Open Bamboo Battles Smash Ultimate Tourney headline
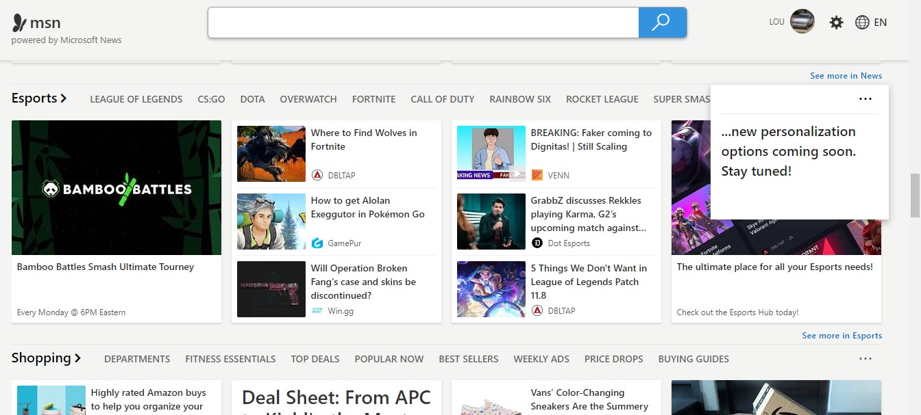The width and height of the screenshot is (921, 415). [x=106, y=267]
